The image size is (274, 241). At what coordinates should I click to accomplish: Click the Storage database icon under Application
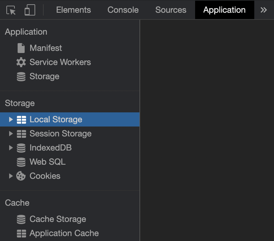(x=21, y=76)
